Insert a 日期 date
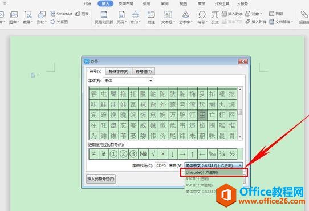The image size is (309, 211). (276, 14)
